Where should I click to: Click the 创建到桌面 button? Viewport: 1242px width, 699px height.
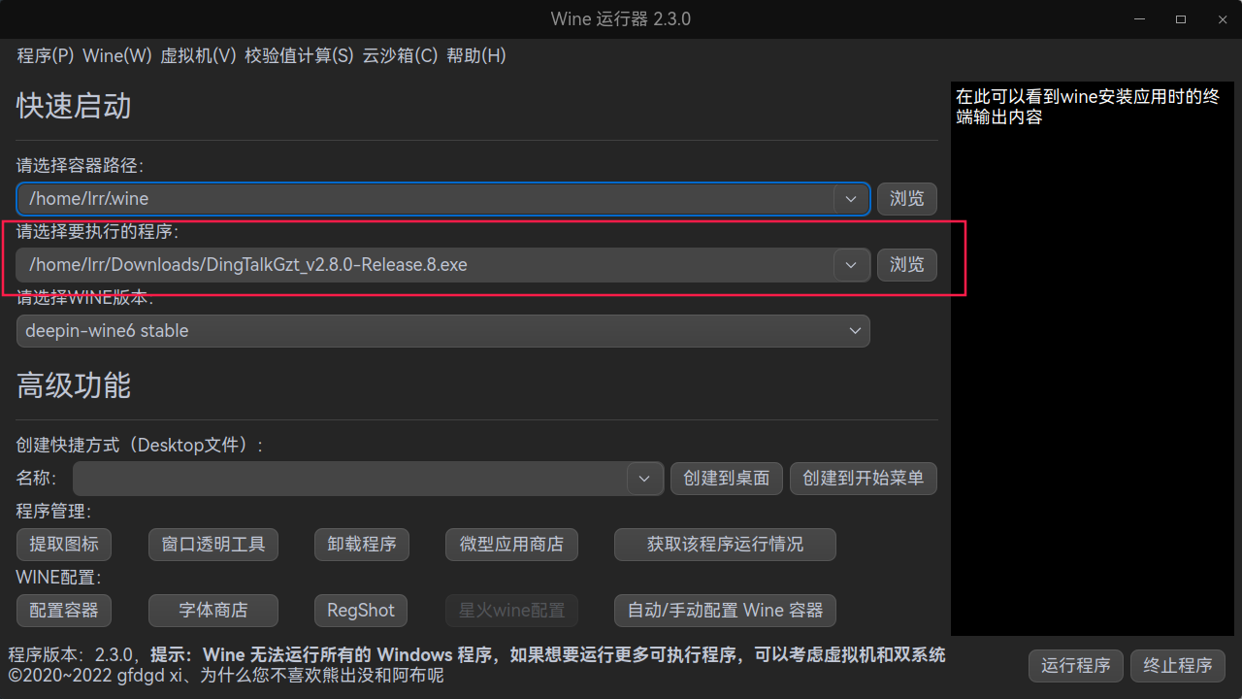click(x=727, y=479)
